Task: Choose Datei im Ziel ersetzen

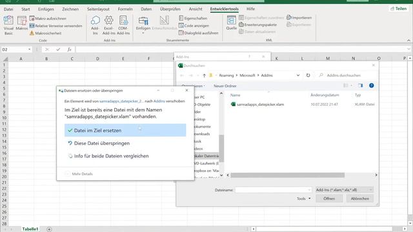Action: pos(125,130)
